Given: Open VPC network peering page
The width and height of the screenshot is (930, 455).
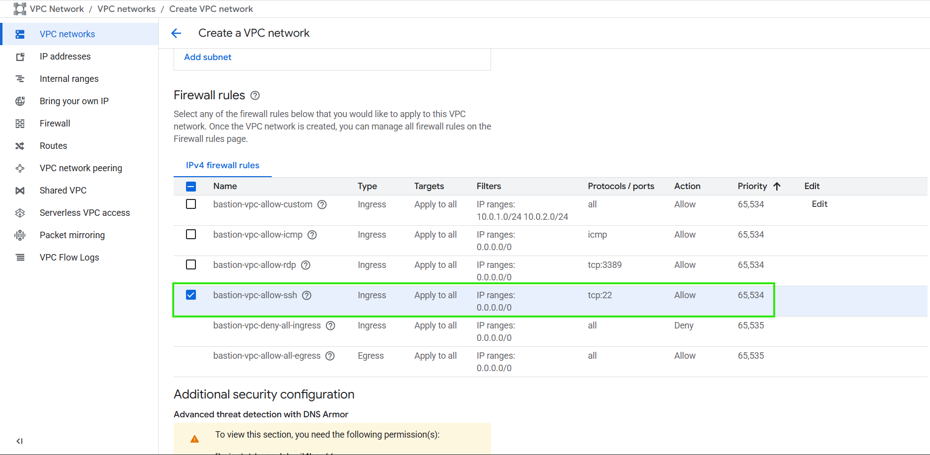Looking at the screenshot, I should coord(80,168).
